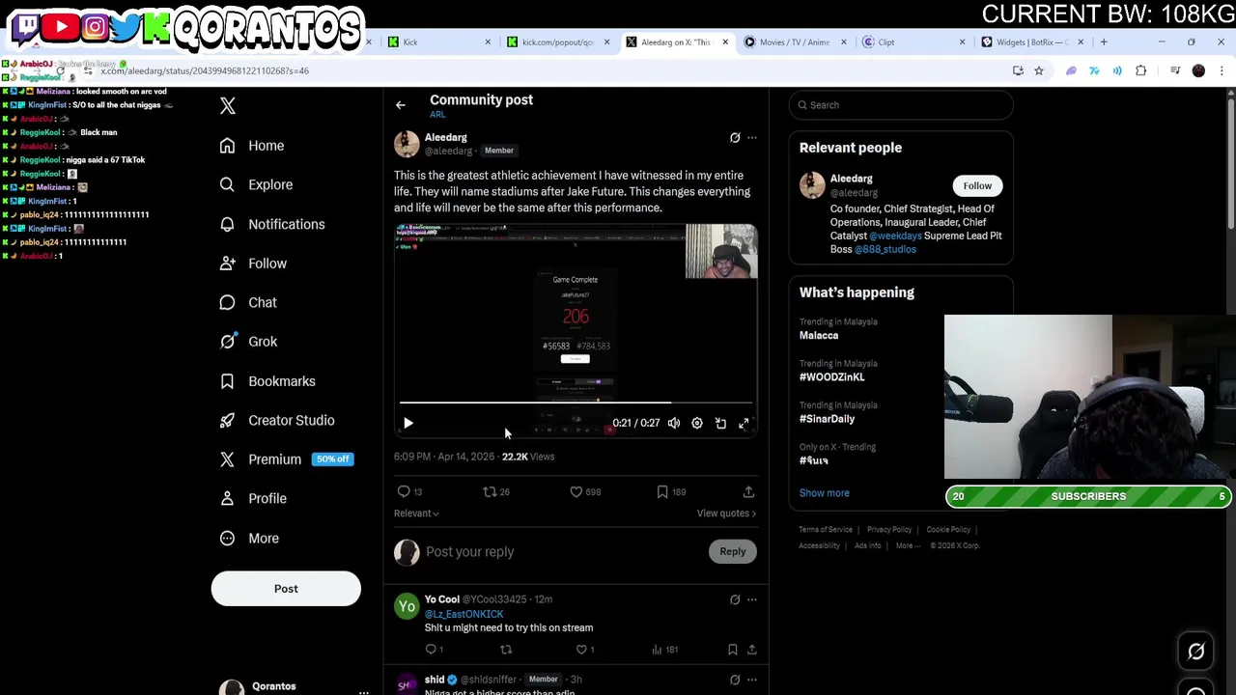The image size is (1236, 695).
Task: Open Notifications in the sidebar
Action: (x=272, y=224)
